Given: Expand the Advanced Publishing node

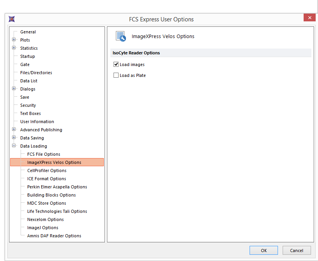Looking at the screenshot, I should pyautogui.click(x=14, y=130).
